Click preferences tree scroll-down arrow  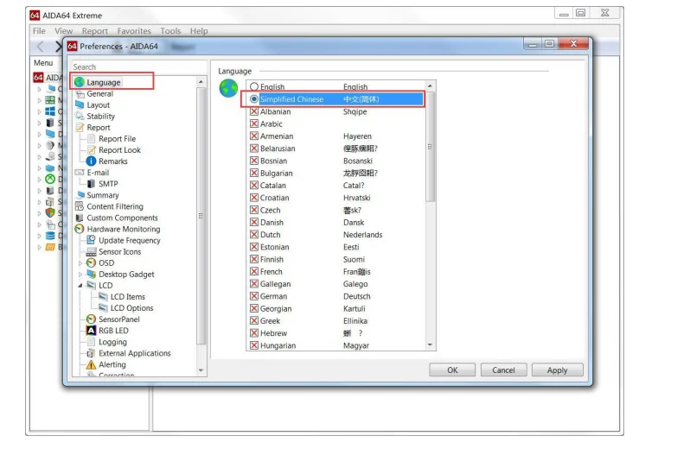point(201,370)
